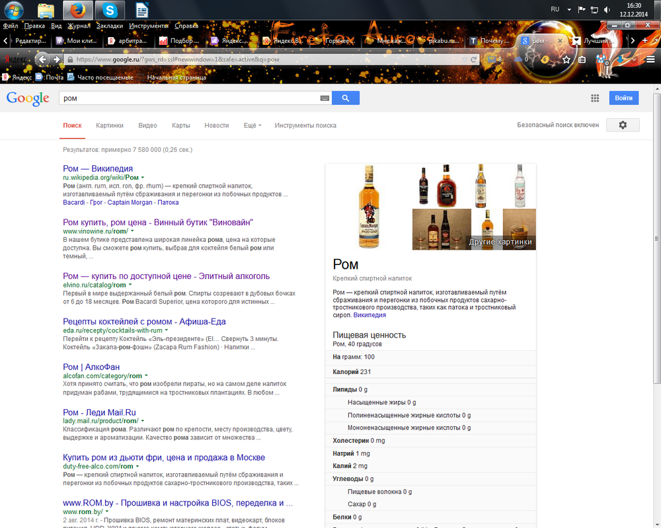This screenshot has height=528, width=661.
Task: Open the Инструменты menu
Action: 148,26
